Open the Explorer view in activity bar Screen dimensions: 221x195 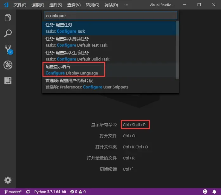click(8, 18)
